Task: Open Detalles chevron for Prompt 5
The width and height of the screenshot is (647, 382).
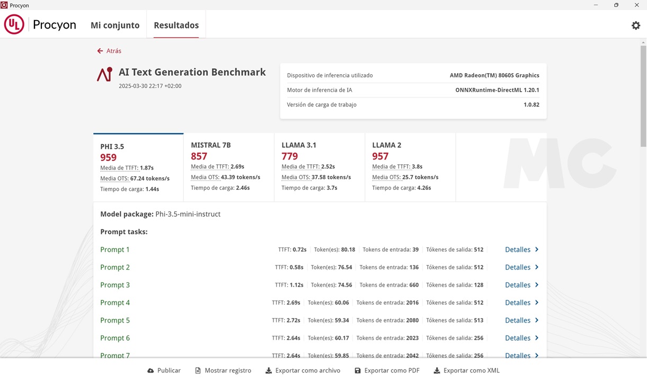Action: point(536,321)
